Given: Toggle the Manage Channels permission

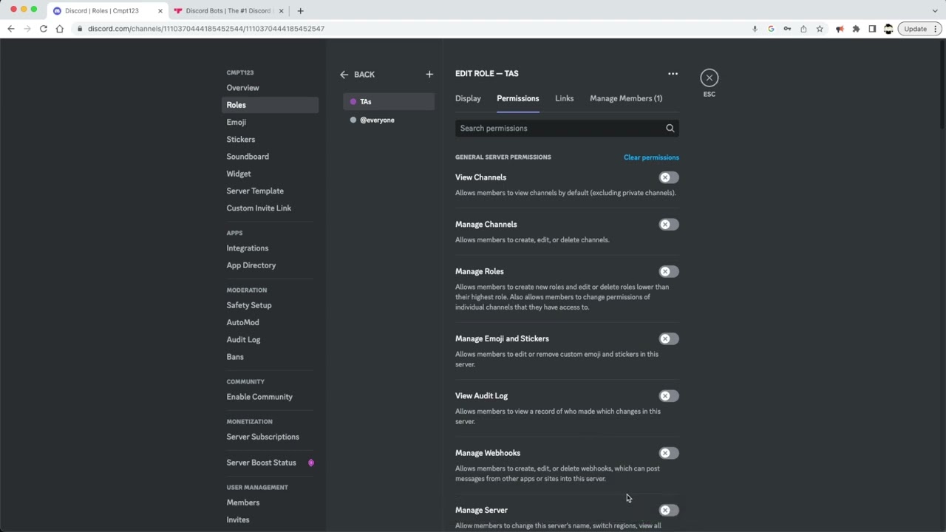Looking at the screenshot, I should (x=669, y=225).
